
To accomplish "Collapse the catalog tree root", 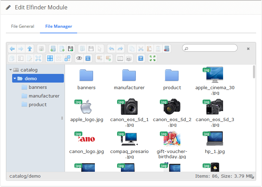I will click(10, 70).
